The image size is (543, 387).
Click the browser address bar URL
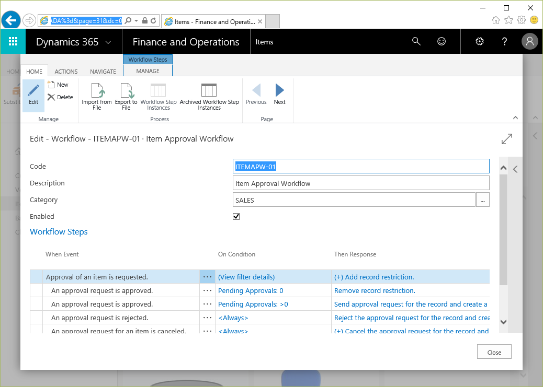[86, 21]
